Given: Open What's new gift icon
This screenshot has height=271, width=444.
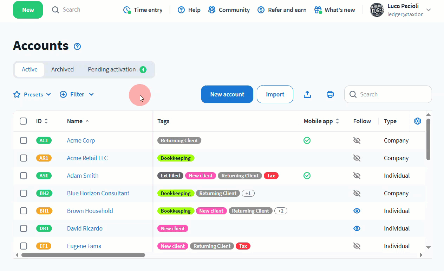Looking at the screenshot, I should 318,10.
